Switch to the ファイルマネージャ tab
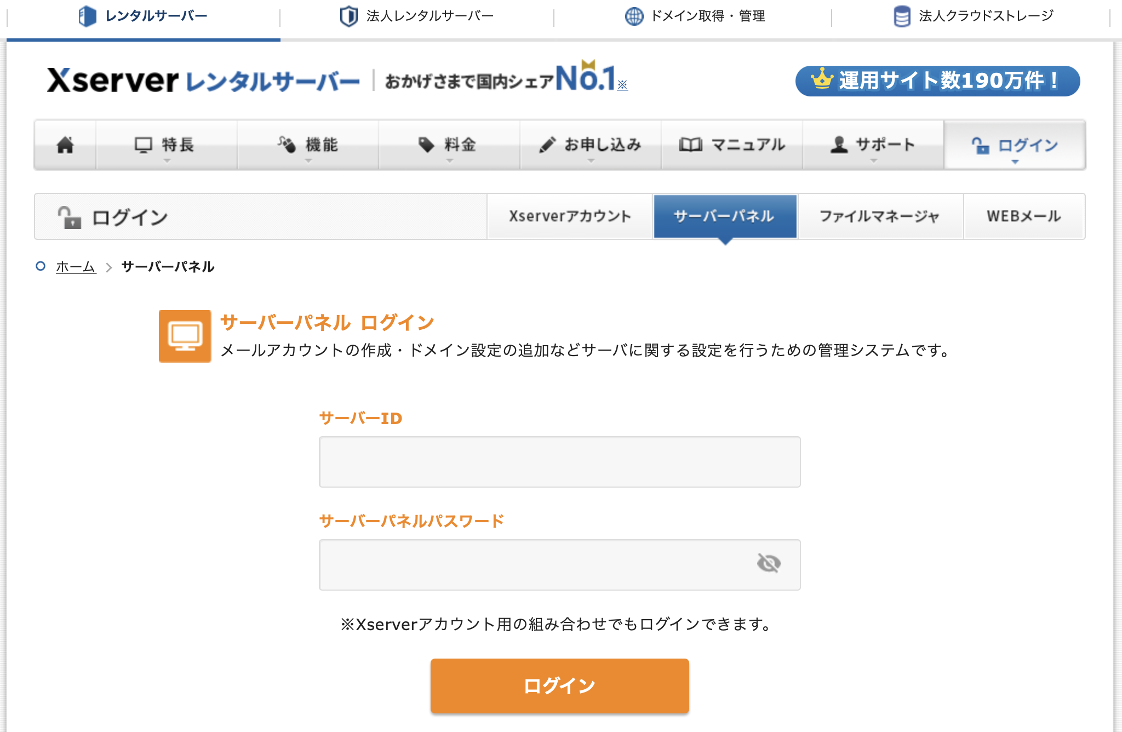Image resolution: width=1122 pixels, height=732 pixels. pos(880,216)
